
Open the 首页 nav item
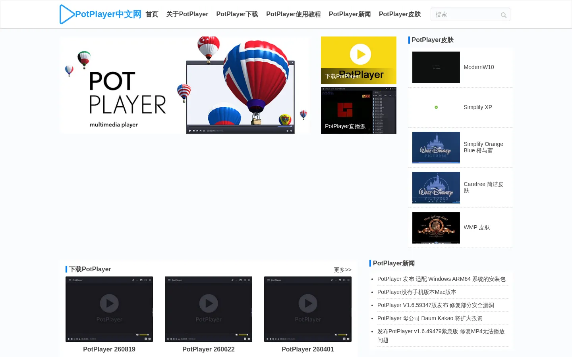click(152, 14)
